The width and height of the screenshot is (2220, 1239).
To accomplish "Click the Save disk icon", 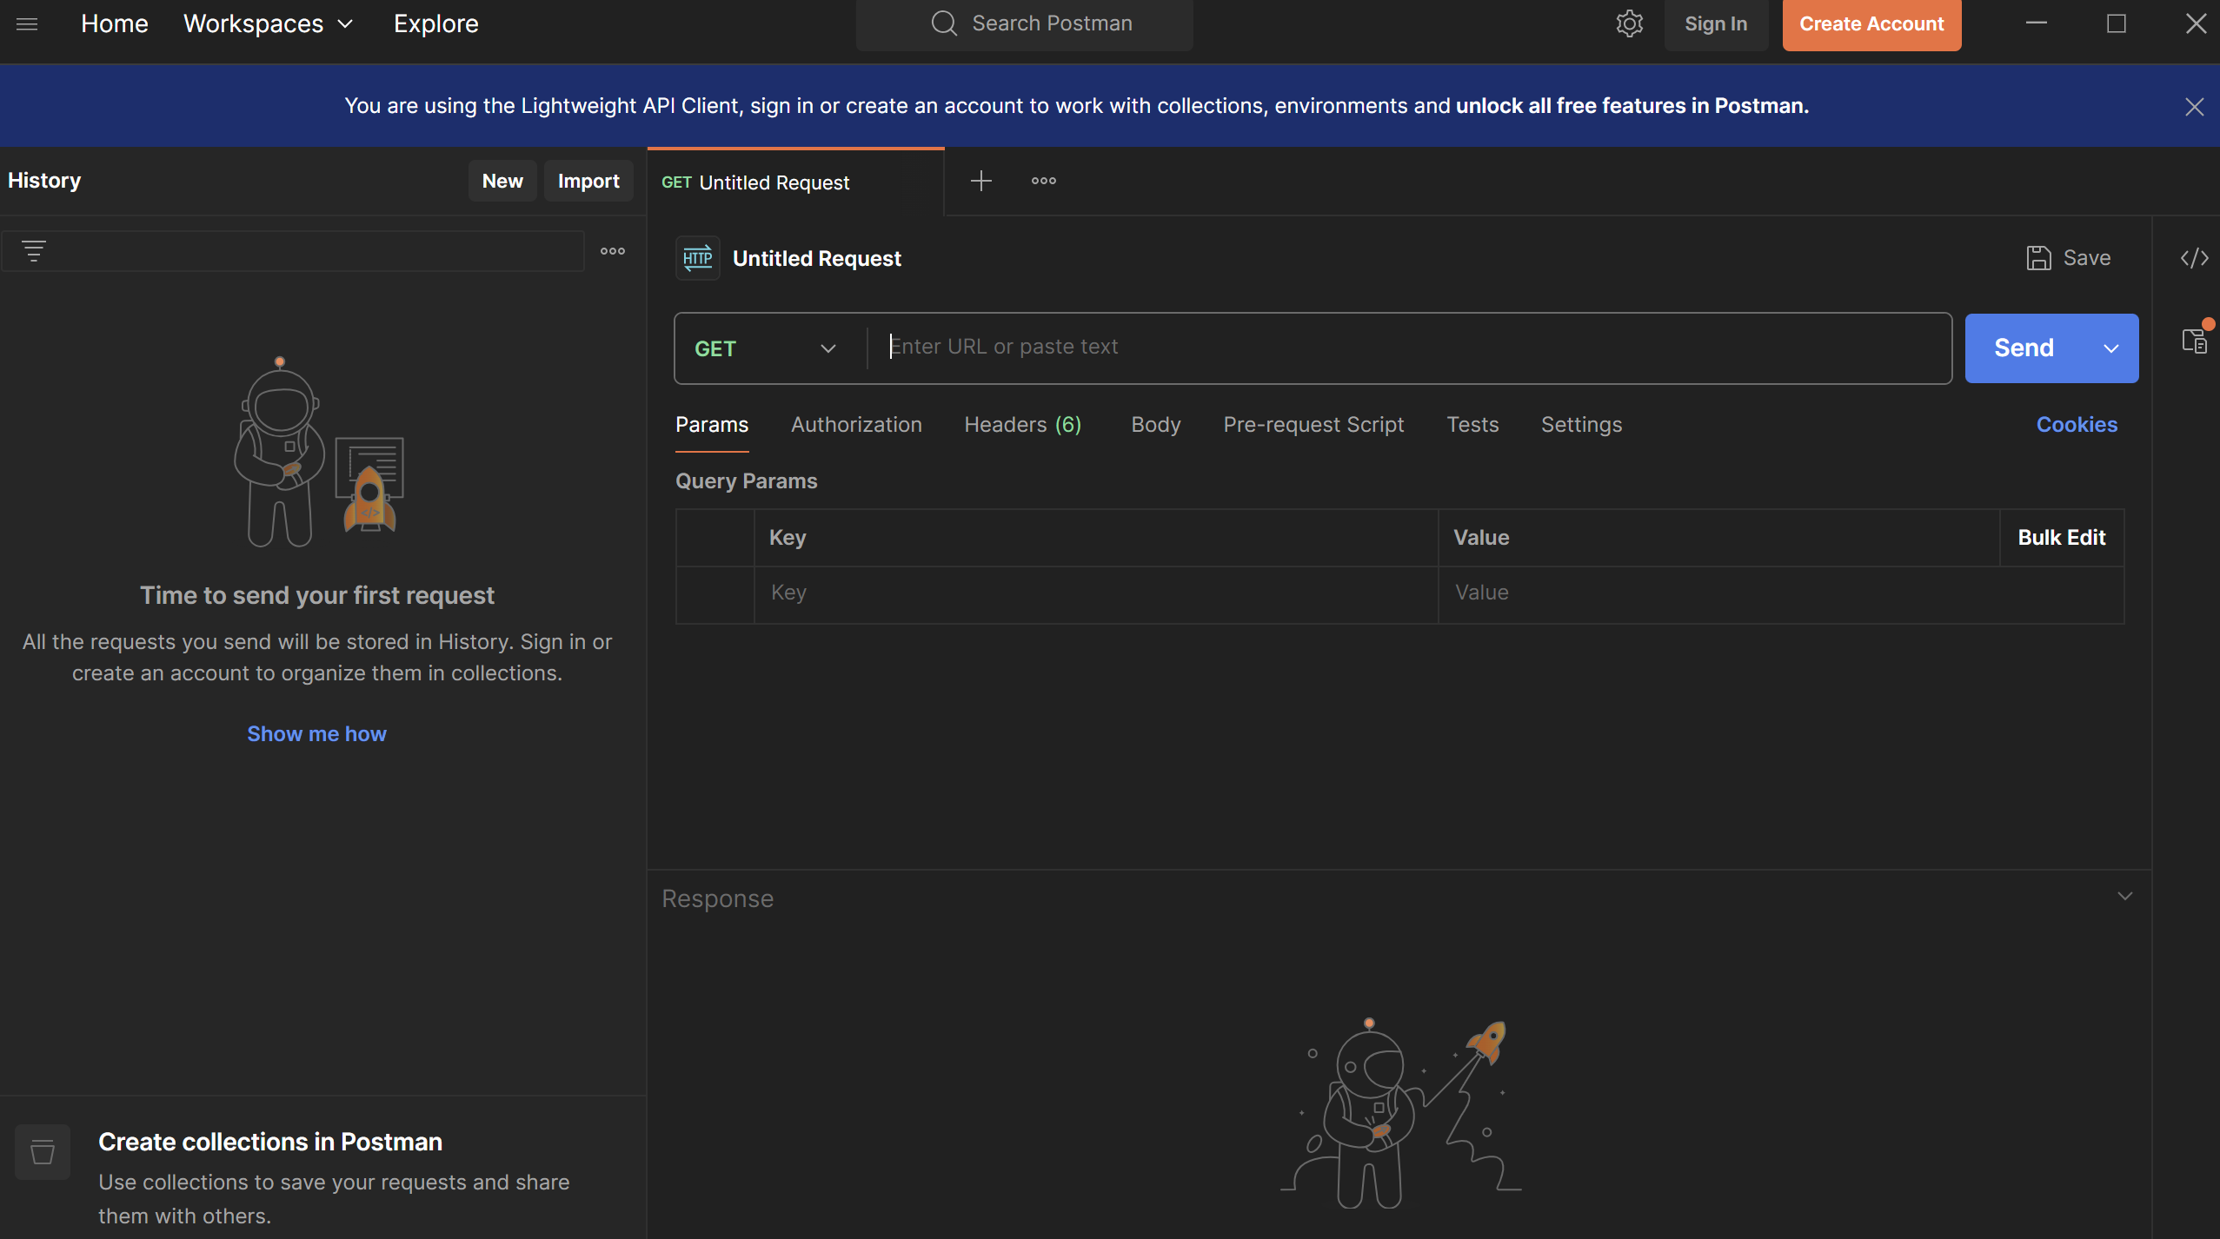I will point(2038,258).
